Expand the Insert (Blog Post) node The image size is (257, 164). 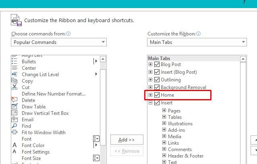[150, 72]
